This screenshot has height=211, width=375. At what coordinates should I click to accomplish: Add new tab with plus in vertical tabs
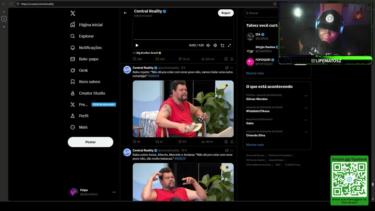tap(4, 27)
